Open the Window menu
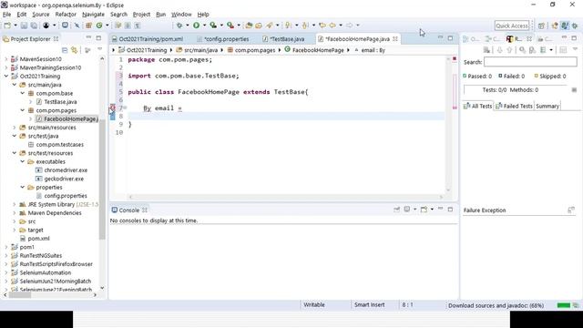 point(181,15)
